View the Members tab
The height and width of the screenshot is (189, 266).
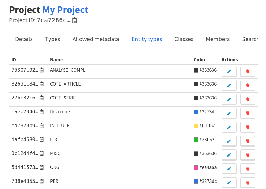[x=217, y=39]
